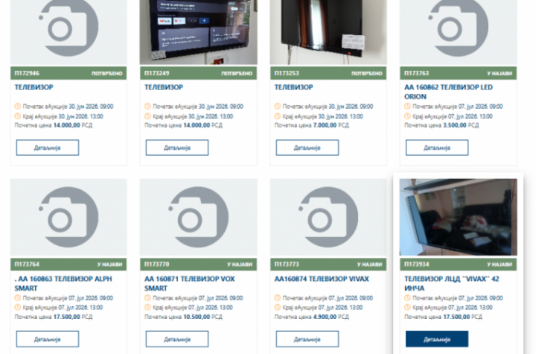
Task: Open the TV photo for П173249
Action: pyautogui.click(x=198, y=33)
